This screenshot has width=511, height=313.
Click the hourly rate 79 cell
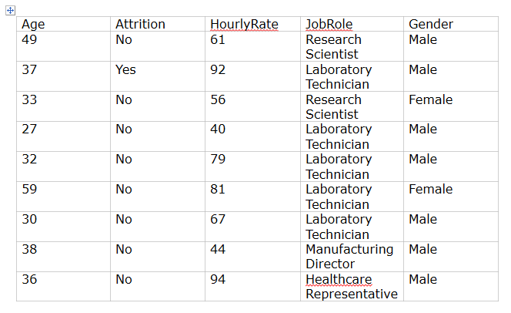click(218, 159)
